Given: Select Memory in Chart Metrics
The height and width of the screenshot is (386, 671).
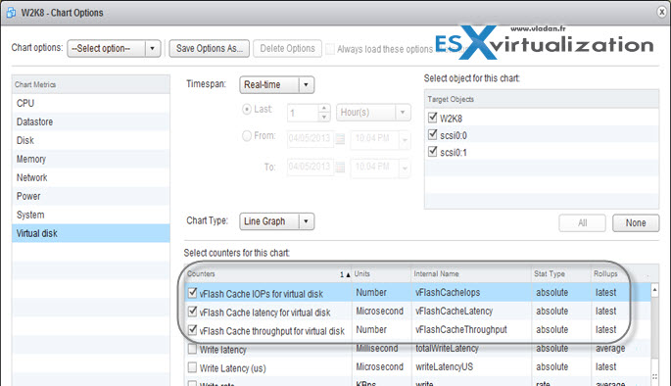Looking at the screenshot, I should (x=91, y=159).
